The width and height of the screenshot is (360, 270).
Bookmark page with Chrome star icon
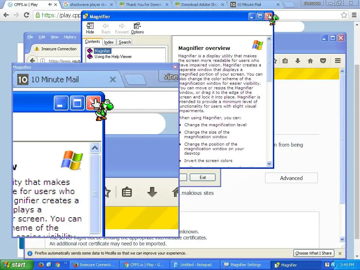pyautogui.click(x=344, y=15)
